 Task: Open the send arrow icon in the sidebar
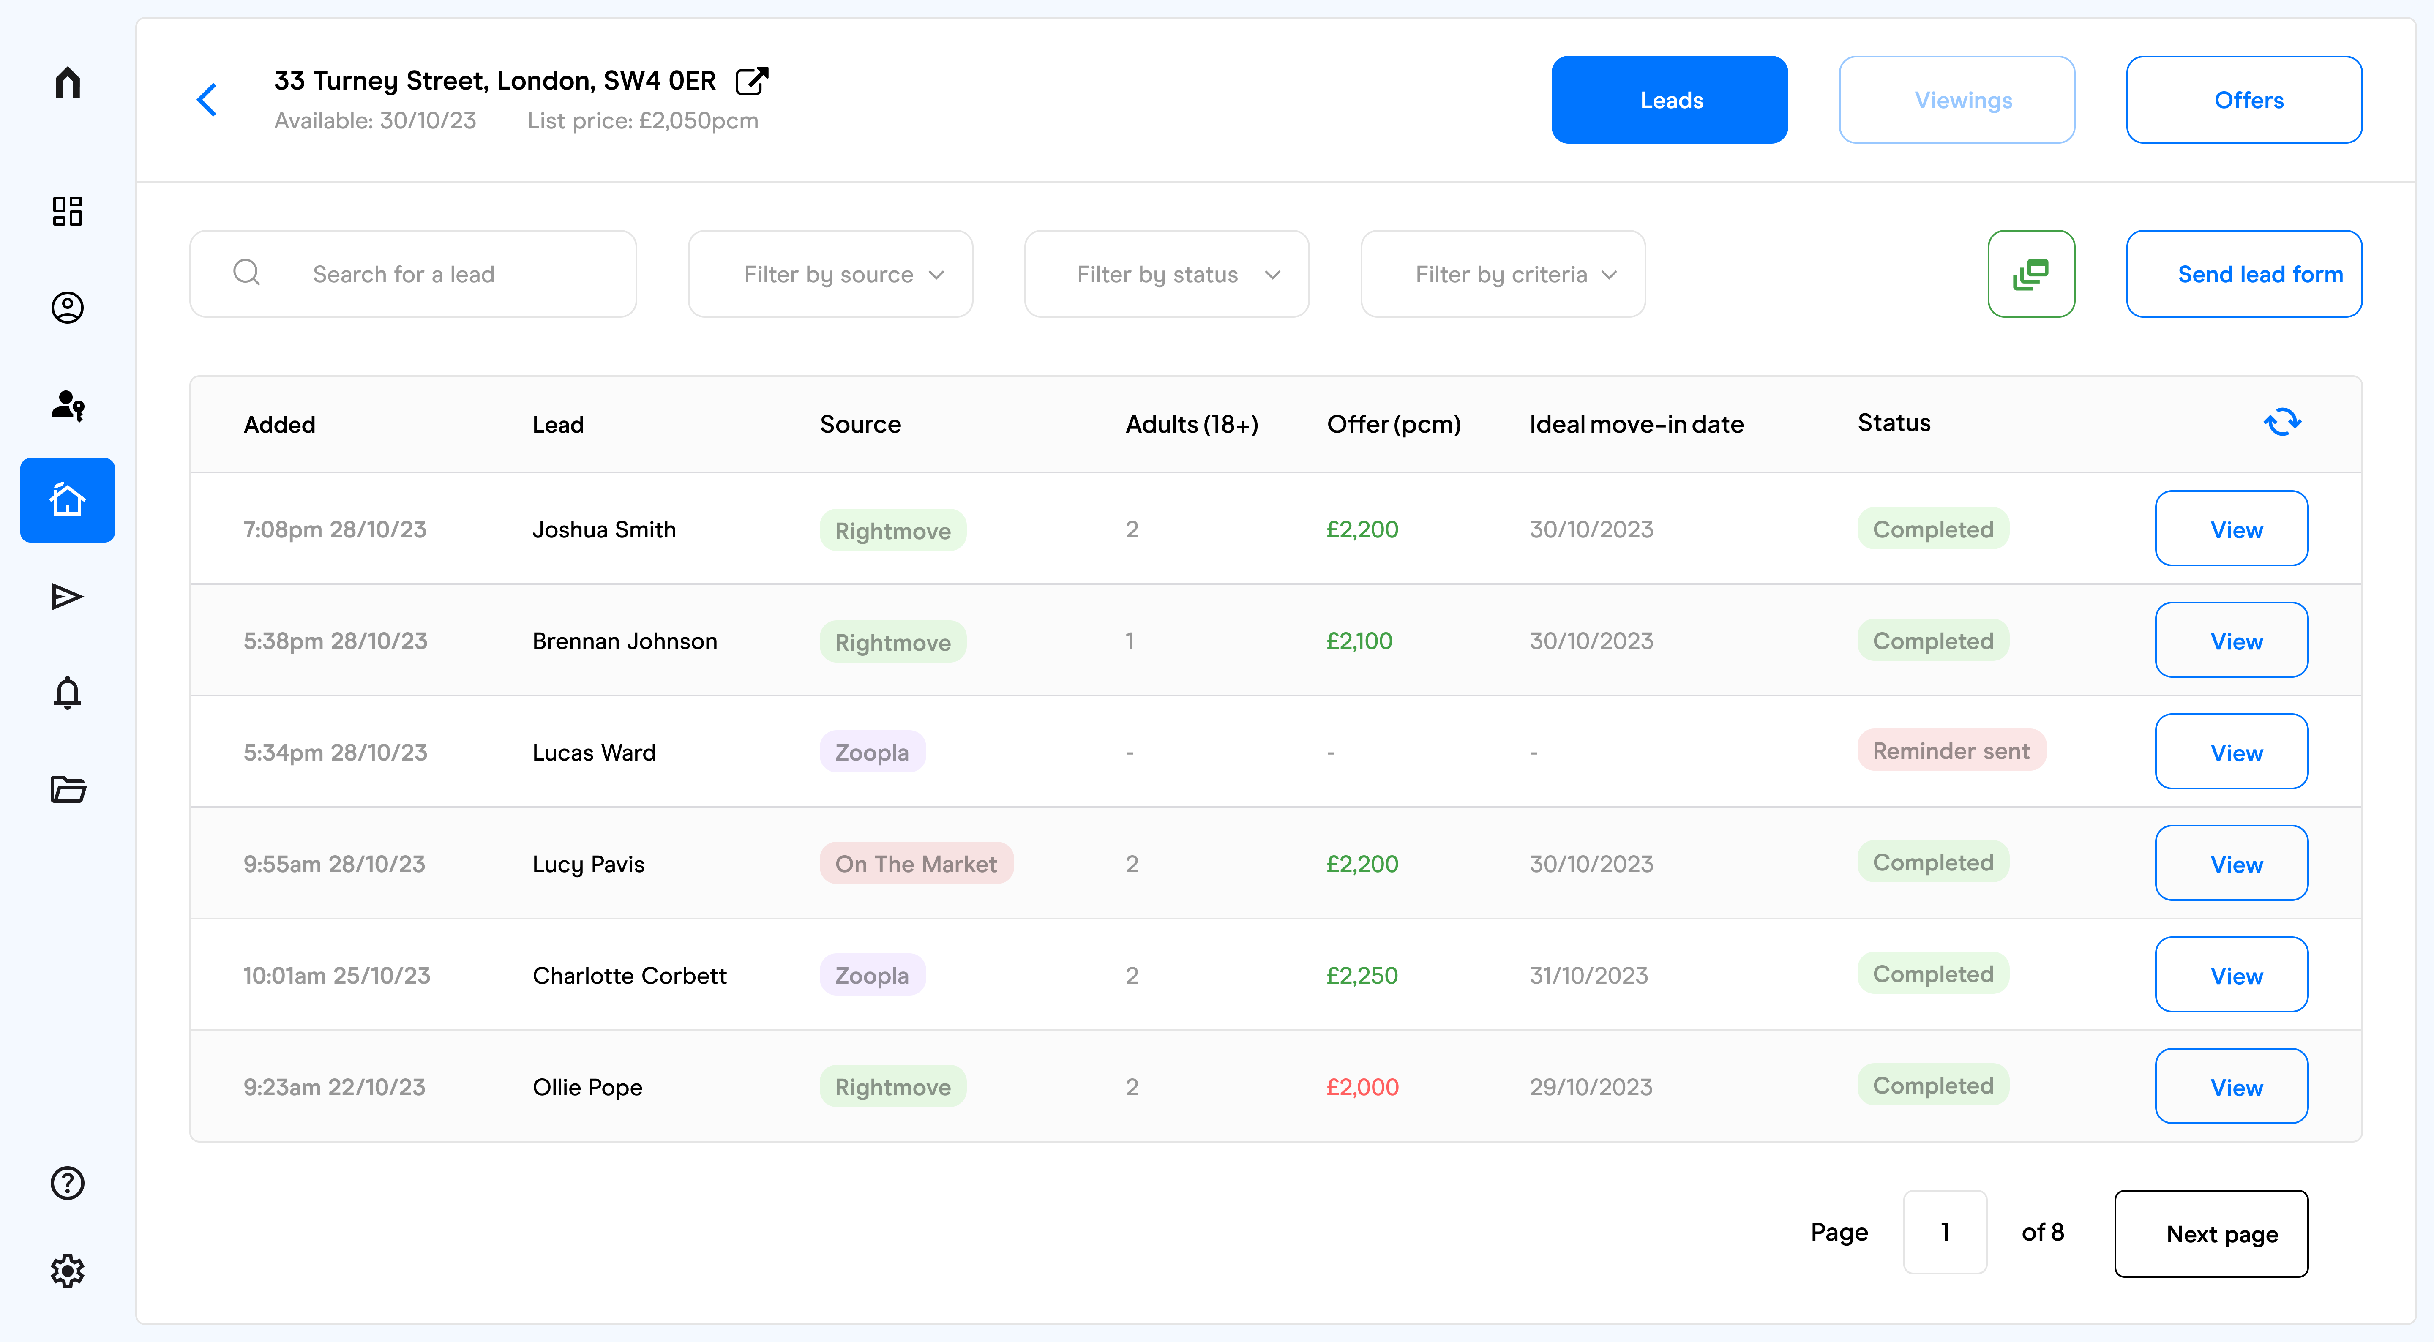coord(67,596)
